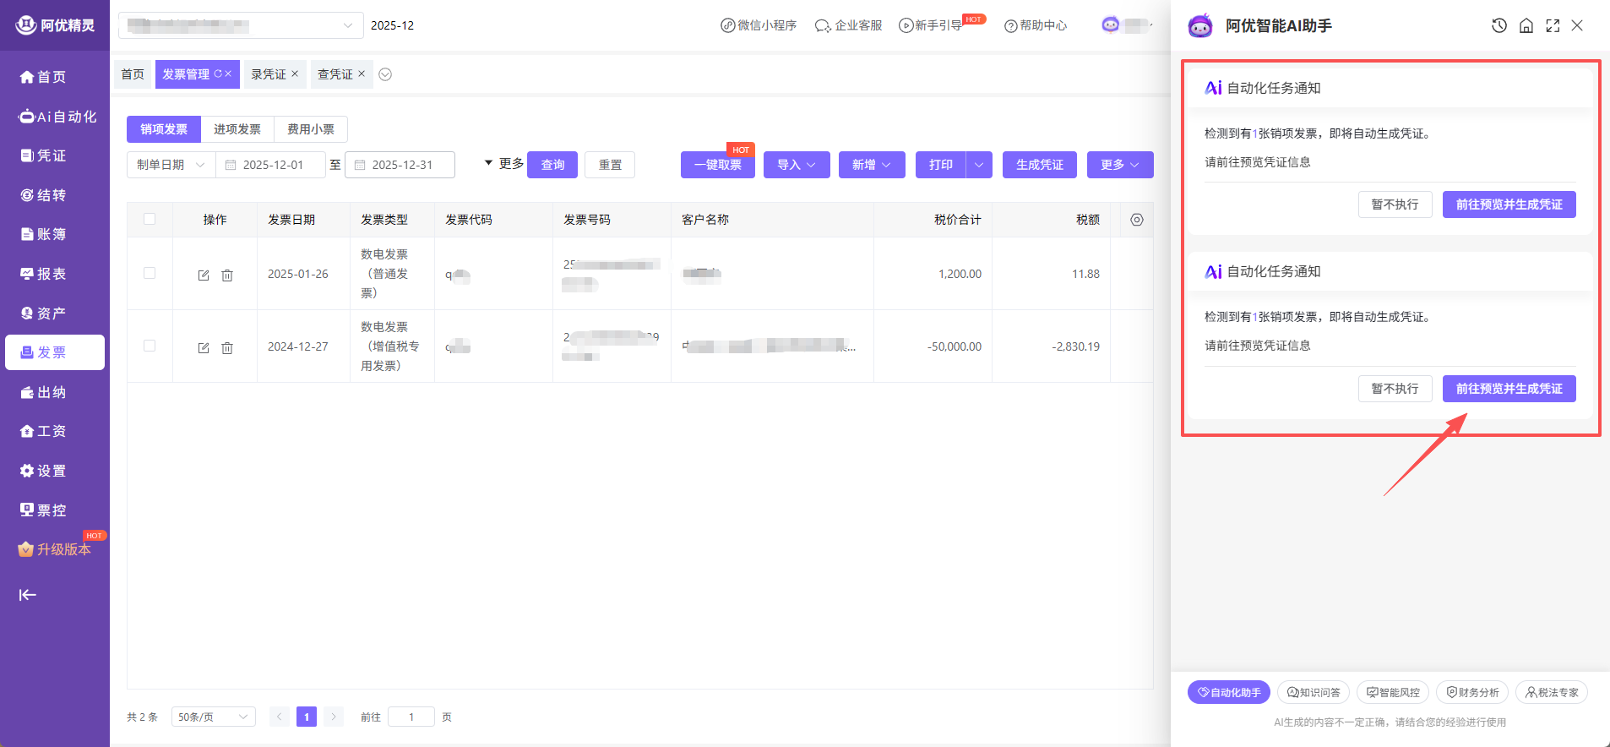This screenshot has width=1610, height=747.
Task: Expand AI assistant panel to fullscreen
Action: coord(1553,25)
